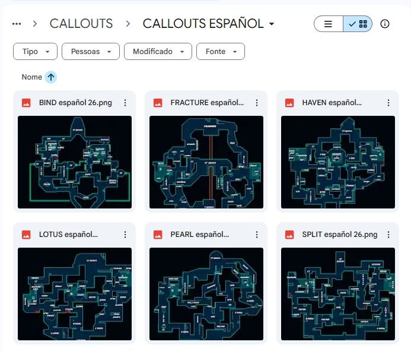
Task: Click the image icon of FRACTURE español file
Action: tap(158, 103)
